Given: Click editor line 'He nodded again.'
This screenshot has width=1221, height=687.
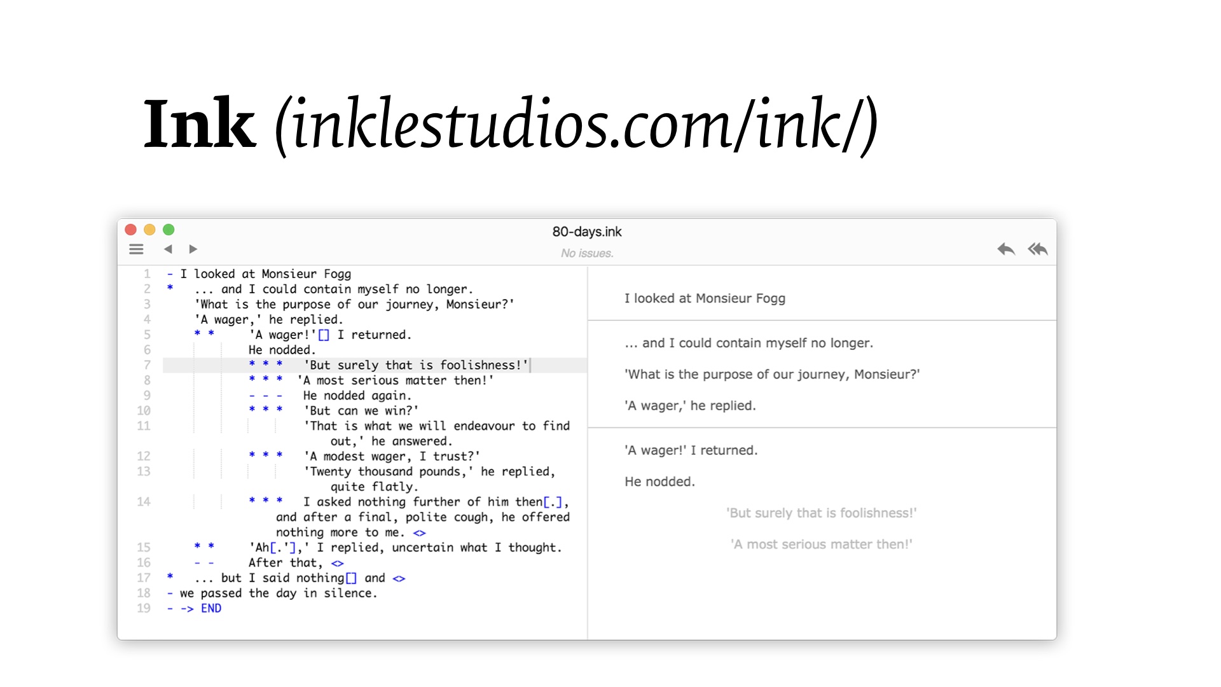Looking at the screenshot, I should tap(357, 396).
